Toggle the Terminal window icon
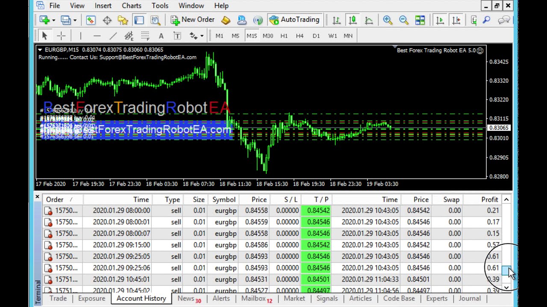547x307 pixels. (x=139, y=20)
